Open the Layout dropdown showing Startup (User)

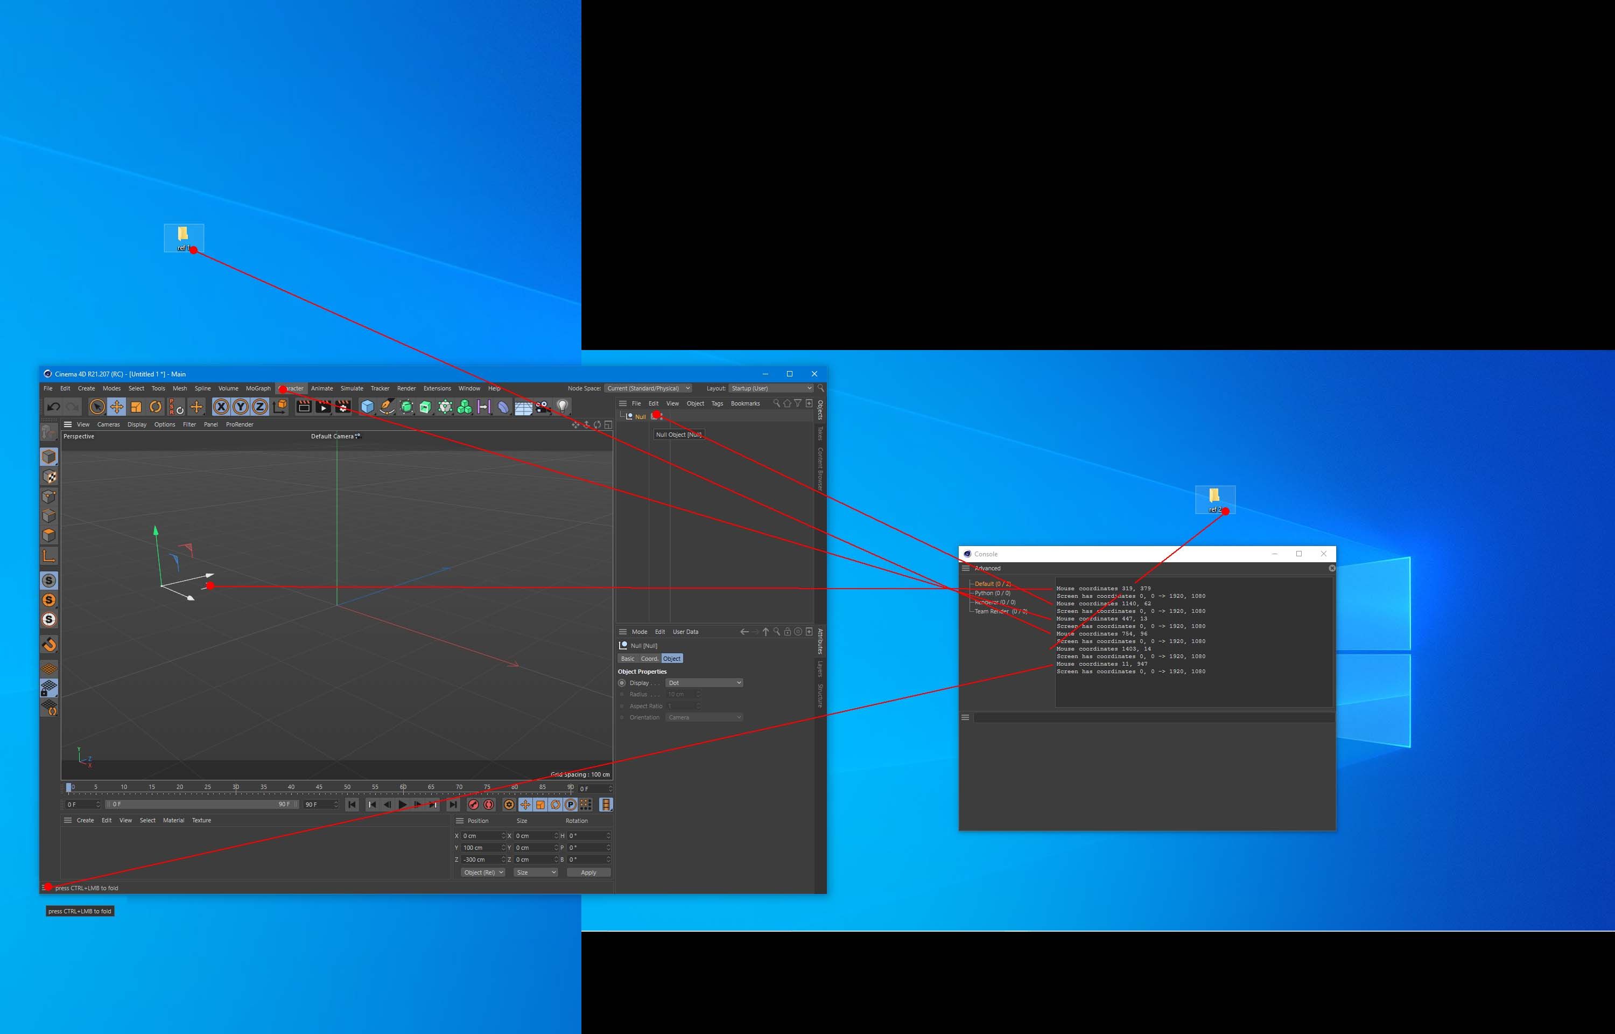click(771, 388)
